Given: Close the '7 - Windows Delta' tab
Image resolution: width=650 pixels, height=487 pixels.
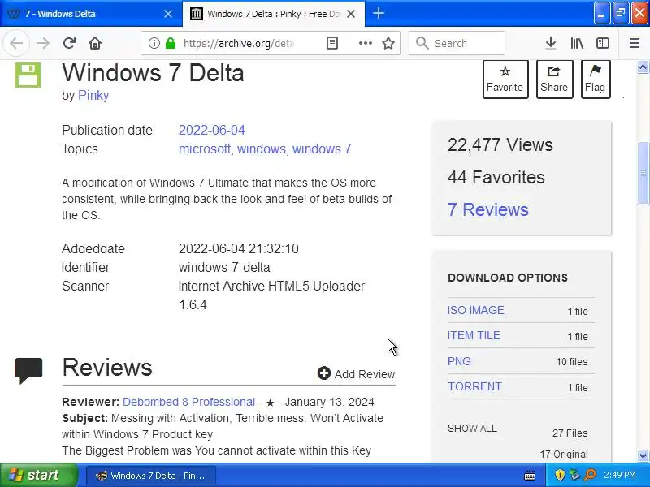Looking at the screenshot, I should [168, 14].
